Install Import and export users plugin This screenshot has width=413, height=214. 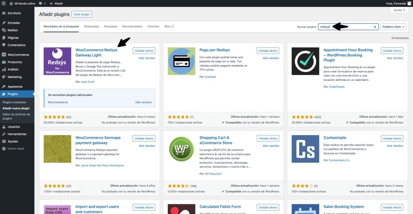144,208
